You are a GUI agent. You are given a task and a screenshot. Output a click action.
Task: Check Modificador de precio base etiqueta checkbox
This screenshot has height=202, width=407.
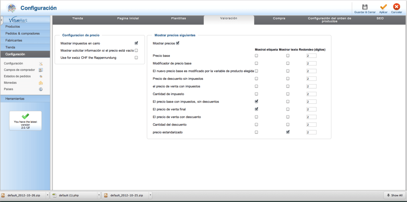click(x=256, y=63)
